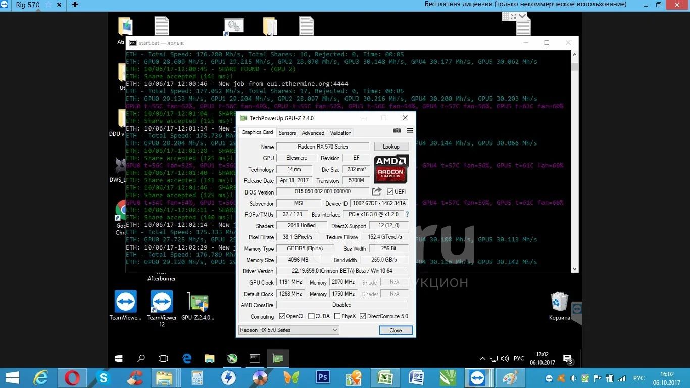Open Task View on the remote taskbar
Image resolution: width=690 pixels, height=388 pixels.
[163, 358]
